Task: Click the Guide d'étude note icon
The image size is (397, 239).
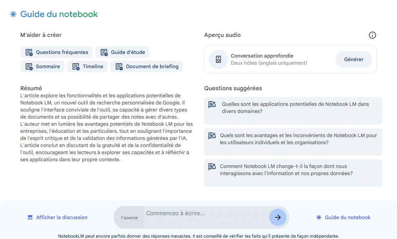Action: (104, 52)
